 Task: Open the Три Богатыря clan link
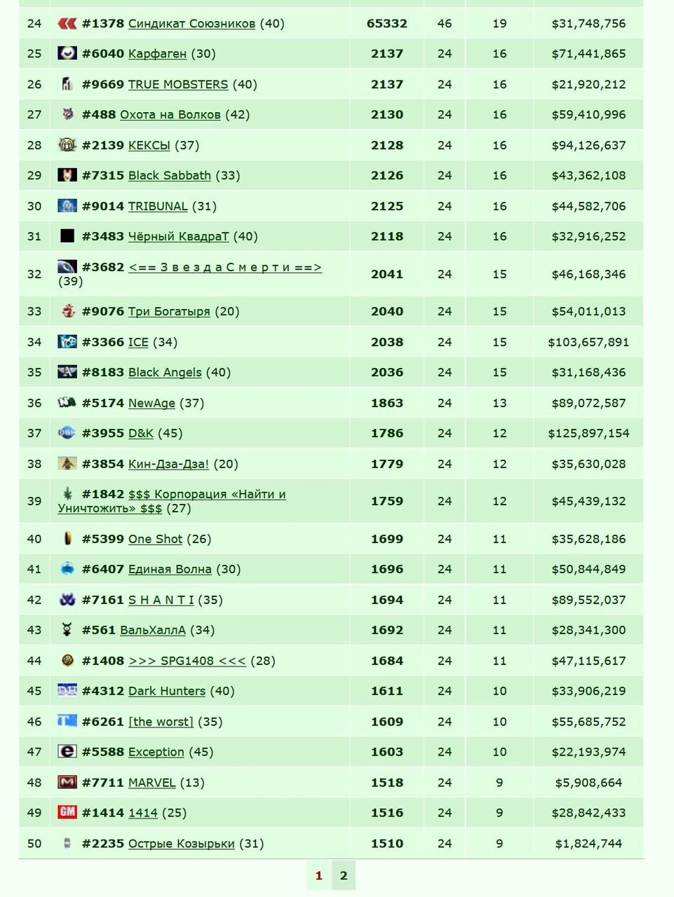pyautogui.click(x=169, y=311)
